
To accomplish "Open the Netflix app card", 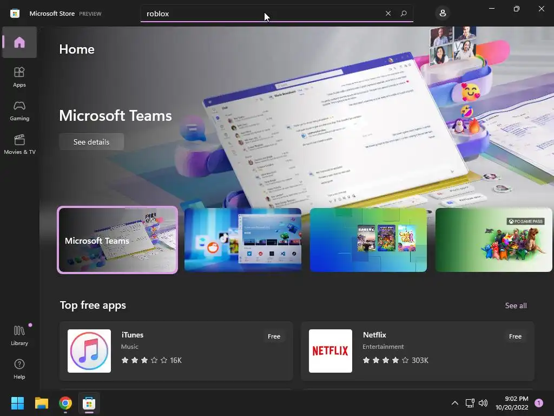I will [417, 351].
